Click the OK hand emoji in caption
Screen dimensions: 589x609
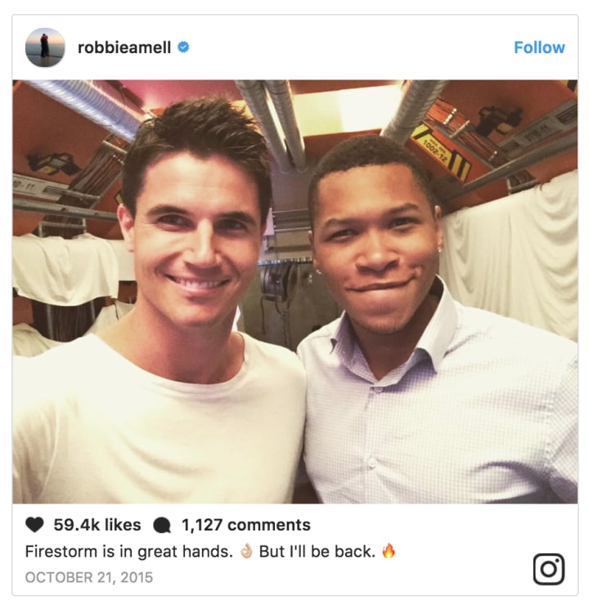point(246,551)
